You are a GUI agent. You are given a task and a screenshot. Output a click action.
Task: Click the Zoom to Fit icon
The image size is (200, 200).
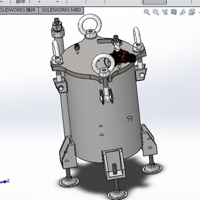[x=147, y=12]
